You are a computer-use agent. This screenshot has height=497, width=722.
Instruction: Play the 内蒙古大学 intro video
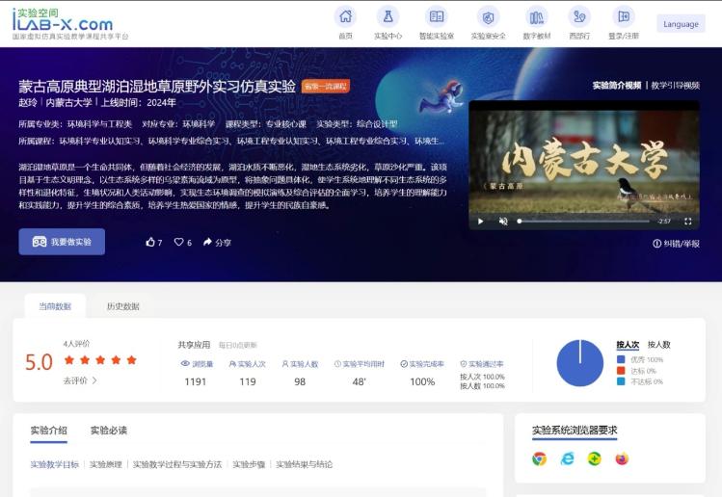click(480, 222)
